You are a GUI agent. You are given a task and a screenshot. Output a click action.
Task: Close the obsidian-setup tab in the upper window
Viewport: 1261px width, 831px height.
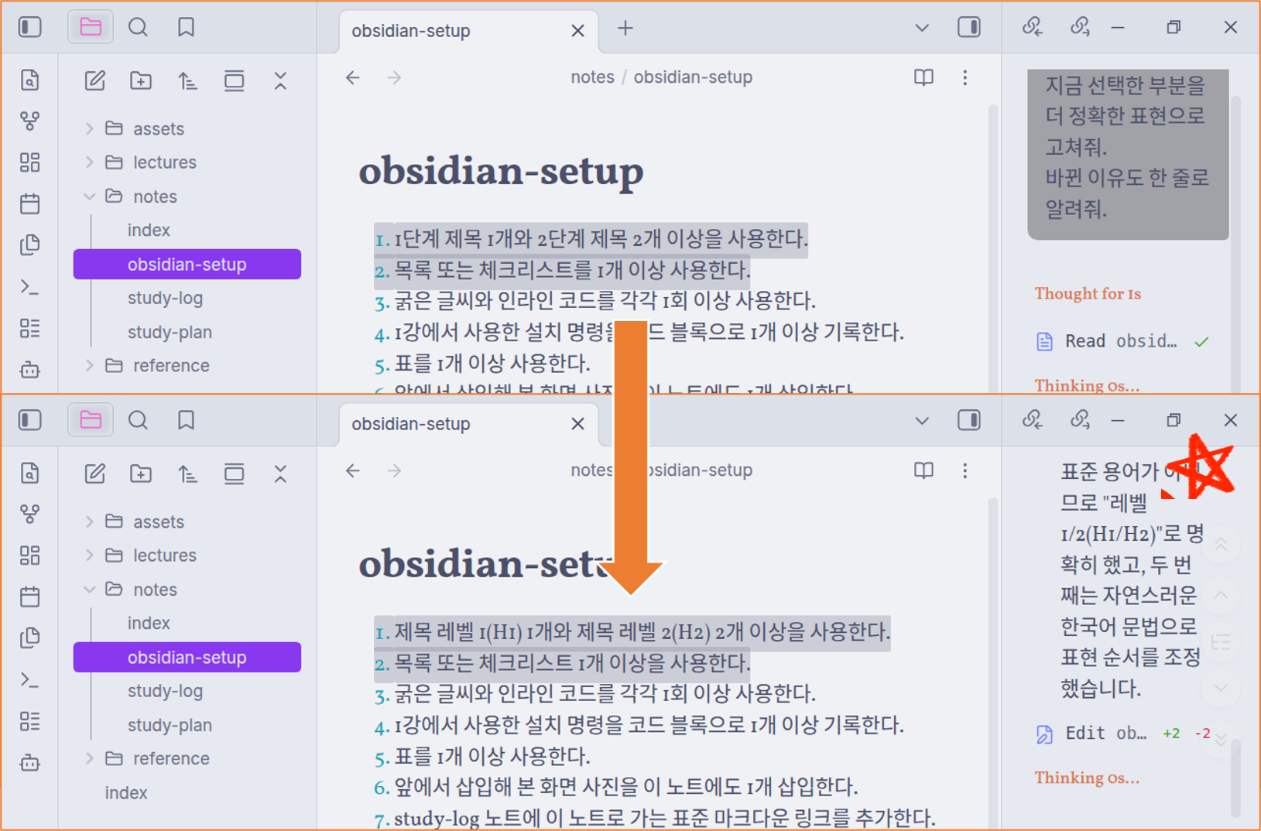tap(577, 31)
